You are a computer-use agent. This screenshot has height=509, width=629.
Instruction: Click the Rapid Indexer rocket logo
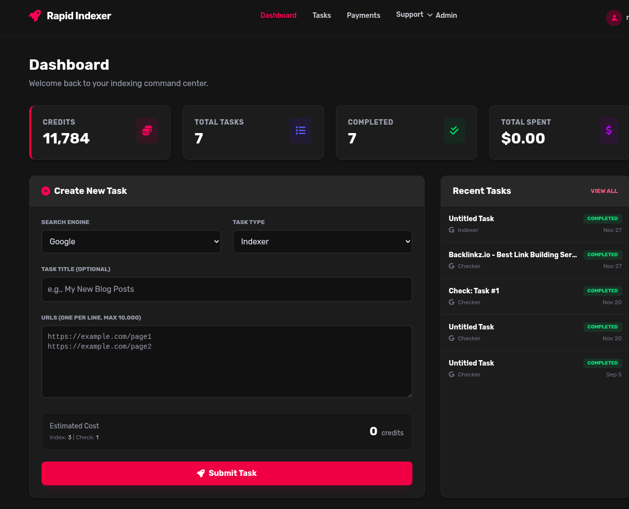[35, 15]
